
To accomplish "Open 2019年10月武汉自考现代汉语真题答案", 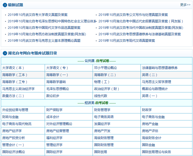I will [127, 40].
